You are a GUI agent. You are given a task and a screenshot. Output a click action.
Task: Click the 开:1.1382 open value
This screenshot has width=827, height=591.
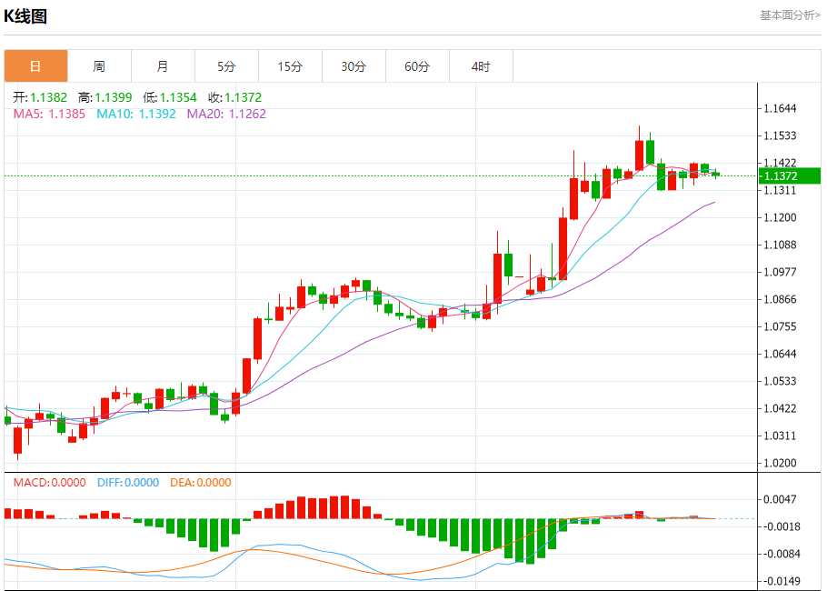click(40, 97)
